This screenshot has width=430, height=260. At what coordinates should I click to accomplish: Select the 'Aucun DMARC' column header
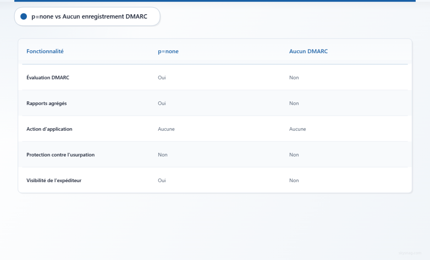(308, 51)
